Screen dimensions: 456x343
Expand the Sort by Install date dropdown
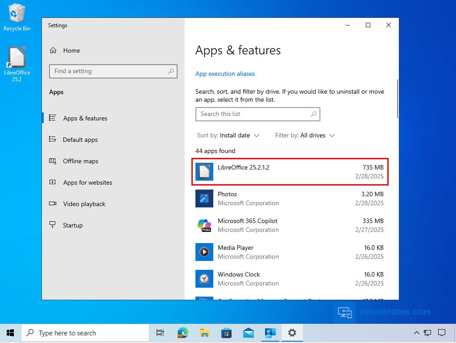tap(228, 135)
